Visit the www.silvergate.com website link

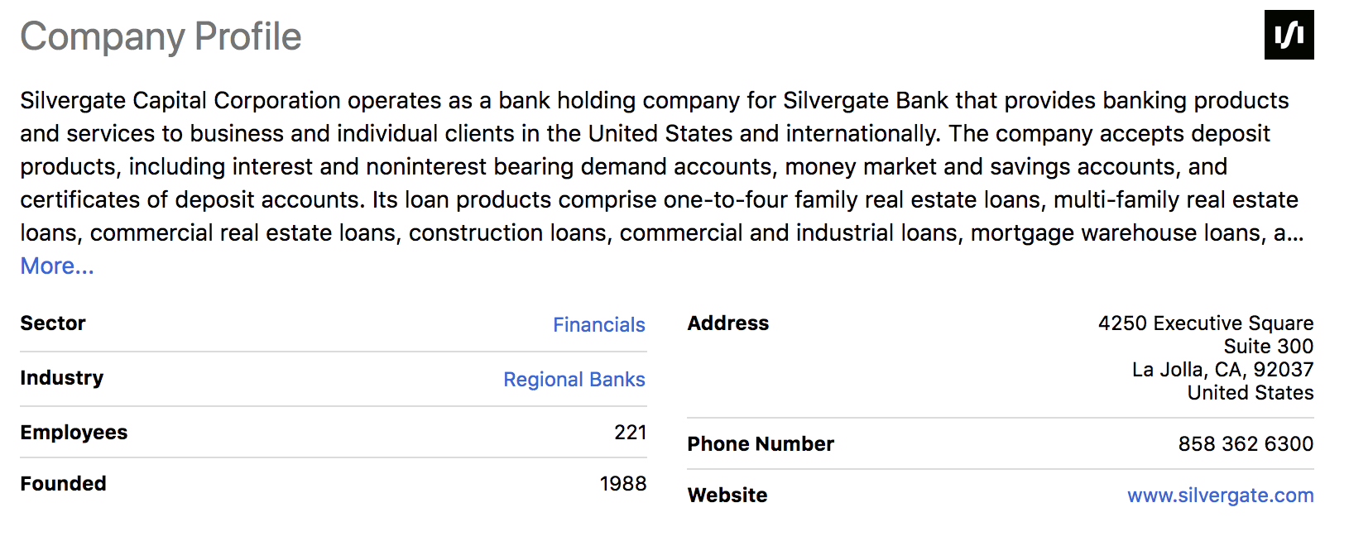click(x=1220, y=496)
